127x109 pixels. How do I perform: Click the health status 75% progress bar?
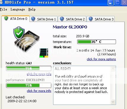point(28,68)
